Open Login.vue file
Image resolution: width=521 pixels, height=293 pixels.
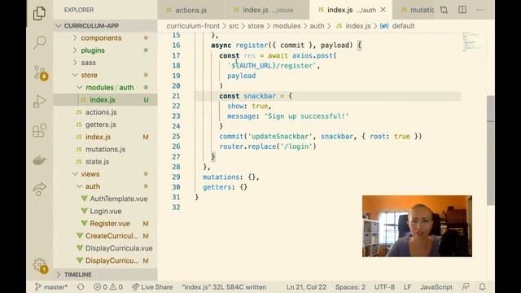click(x=105, y=211)
